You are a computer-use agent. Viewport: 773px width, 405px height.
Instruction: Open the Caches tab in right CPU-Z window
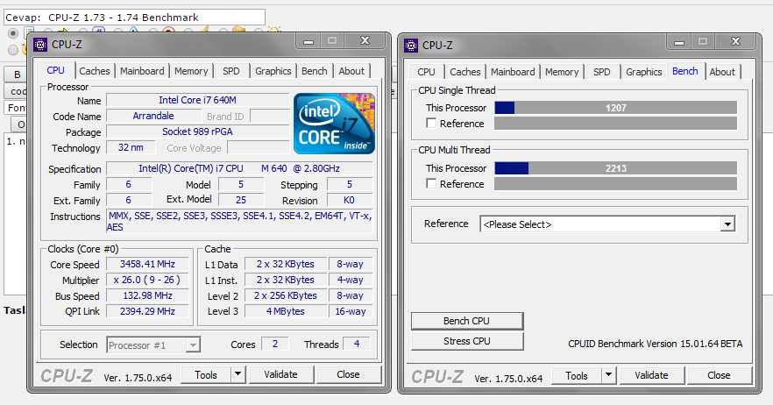click(x=465, y=72)
